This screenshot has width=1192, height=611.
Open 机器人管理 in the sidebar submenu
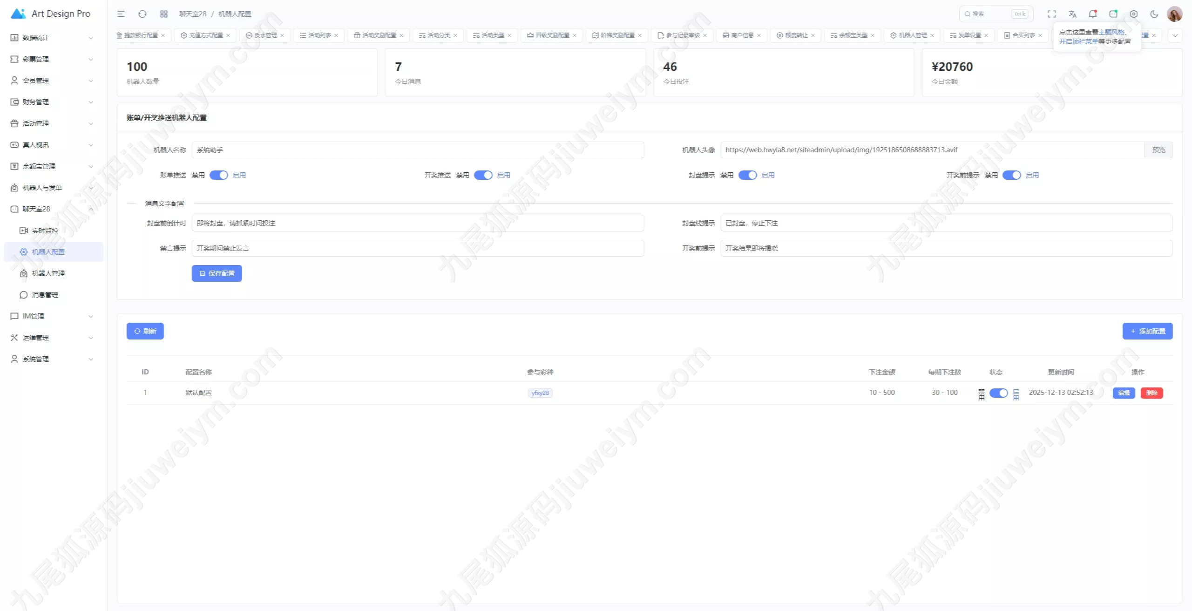click(x=48, y=273)
